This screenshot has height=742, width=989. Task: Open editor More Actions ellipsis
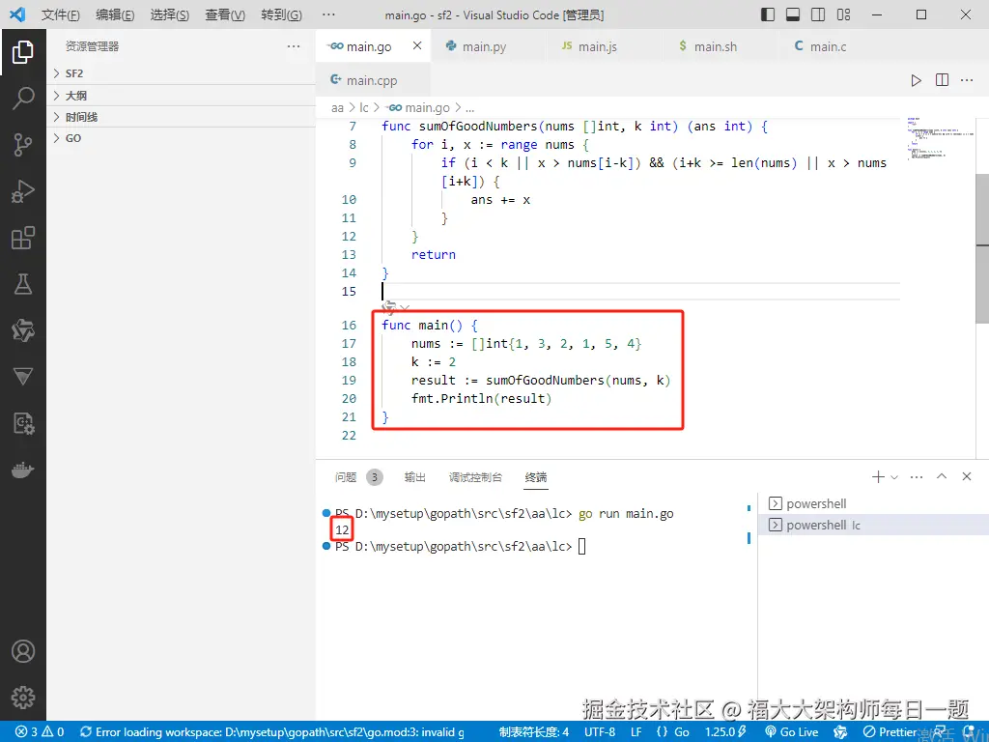pyautogui.click(x=966, y=80)
